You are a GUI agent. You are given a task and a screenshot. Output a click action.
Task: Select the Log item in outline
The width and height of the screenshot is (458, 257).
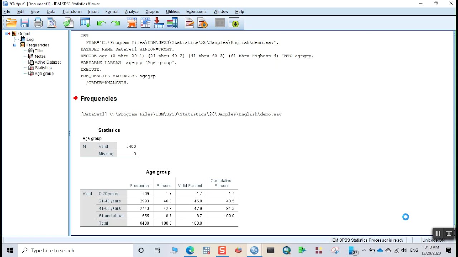tap(30, 39)
